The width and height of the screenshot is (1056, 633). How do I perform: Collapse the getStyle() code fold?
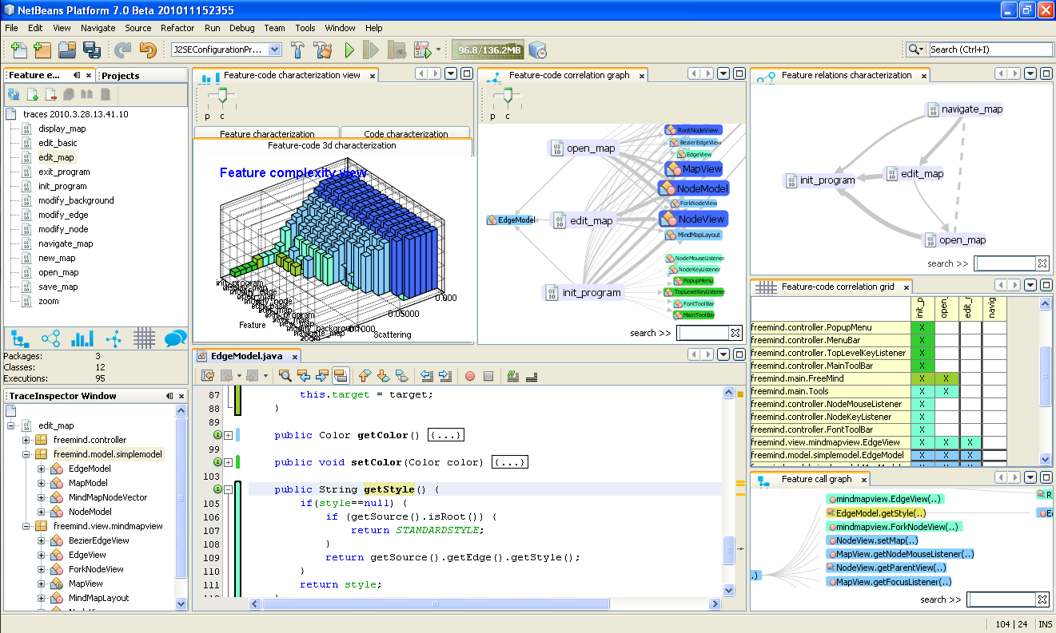pyautogui.click(x=228, y=489)
